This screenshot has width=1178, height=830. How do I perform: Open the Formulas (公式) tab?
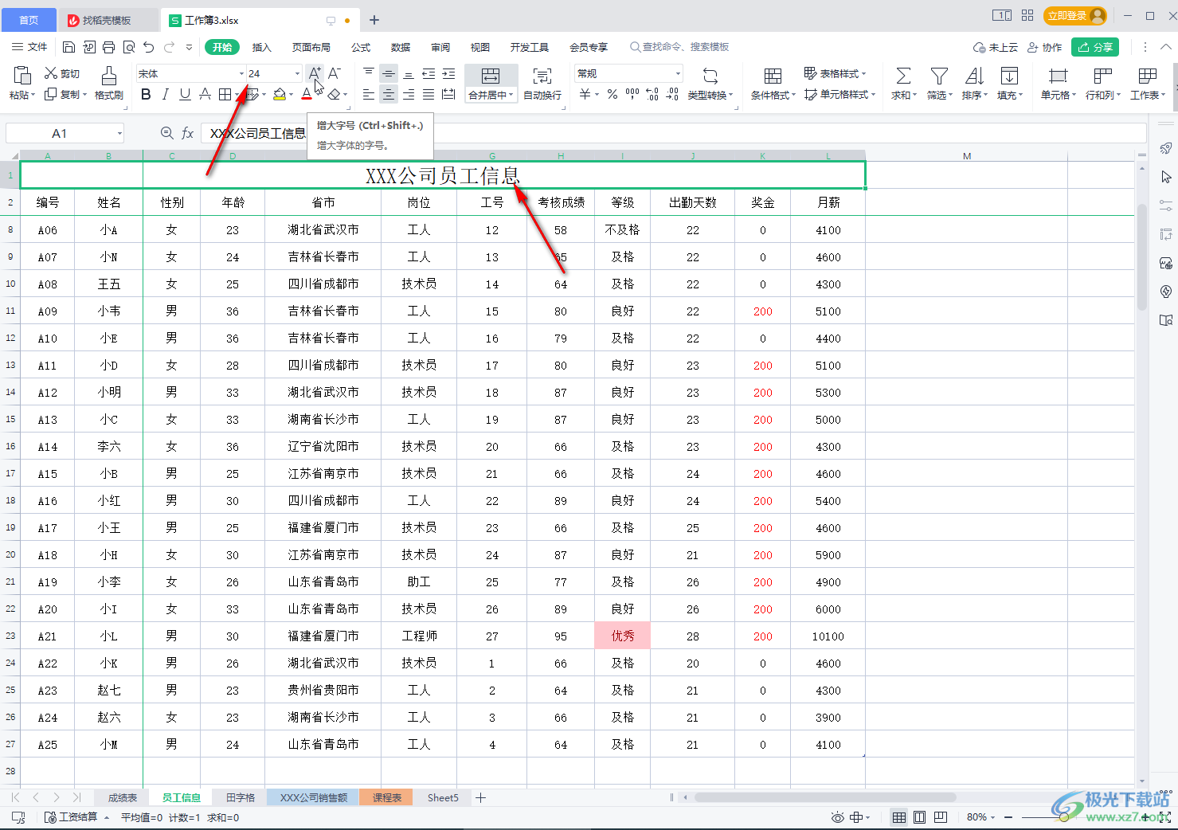point(361,47)
